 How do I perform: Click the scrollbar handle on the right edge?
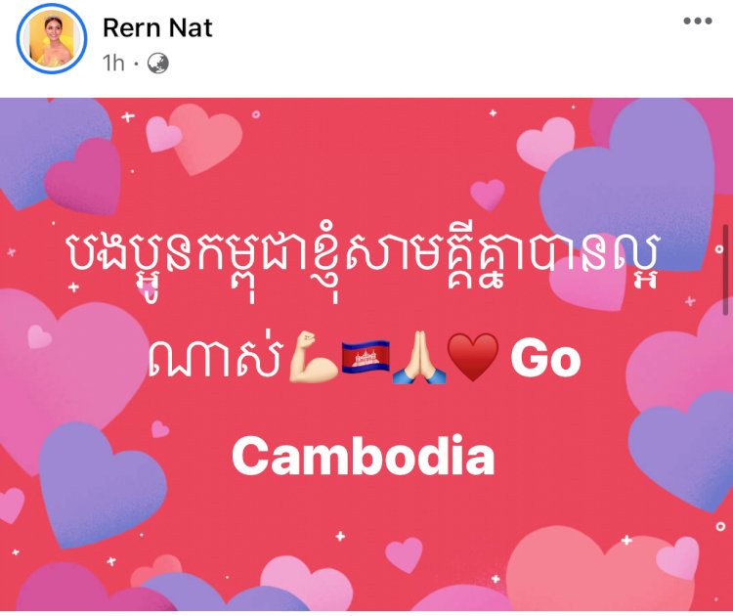point(725,270)
